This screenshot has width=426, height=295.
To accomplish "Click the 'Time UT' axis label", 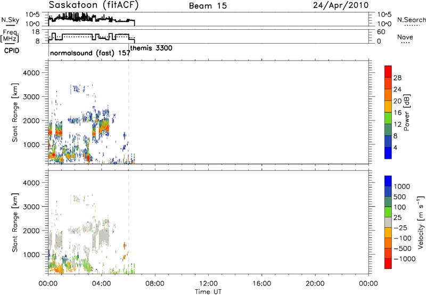I will [x=208, y=292].
